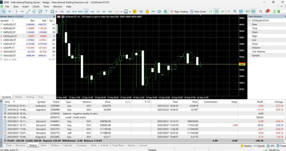Image resolution: width=286 pixels, height=151 pixels.
Task: Select the text label tool
Action: [46, 12]
